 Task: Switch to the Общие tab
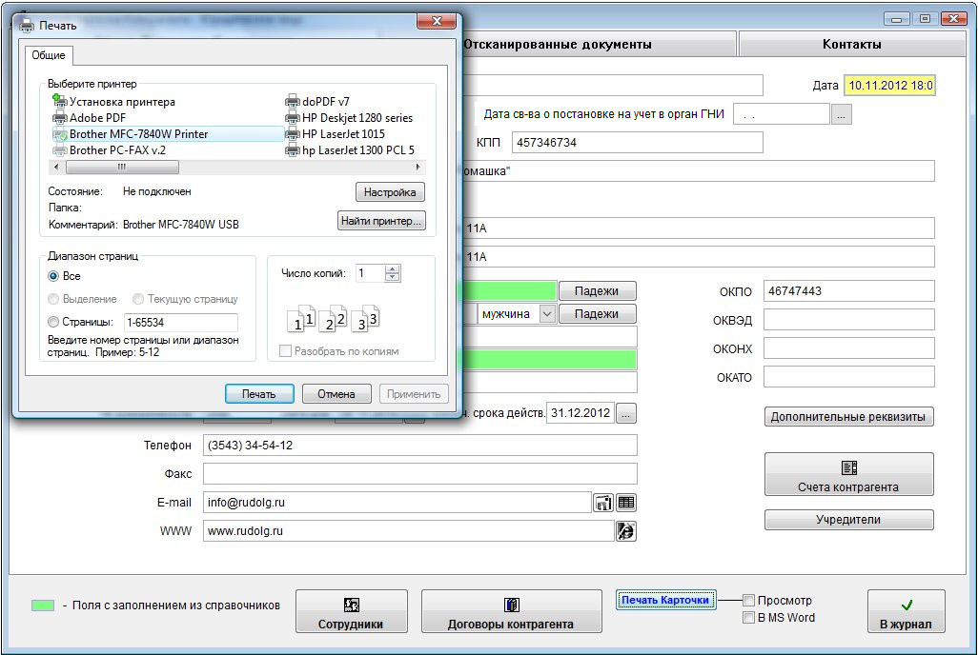click(x=49, y=55)
